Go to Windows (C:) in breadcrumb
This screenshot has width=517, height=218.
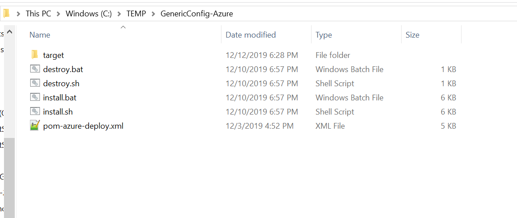(88, 14)
